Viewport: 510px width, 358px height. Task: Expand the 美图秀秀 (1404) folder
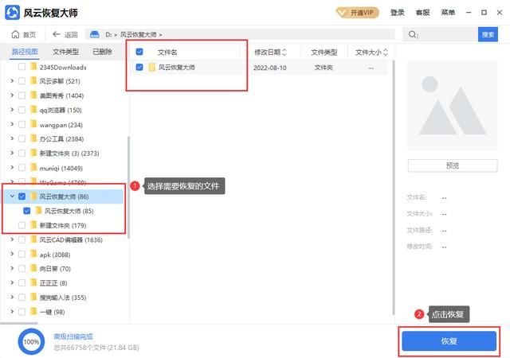(x=12, y=95)
